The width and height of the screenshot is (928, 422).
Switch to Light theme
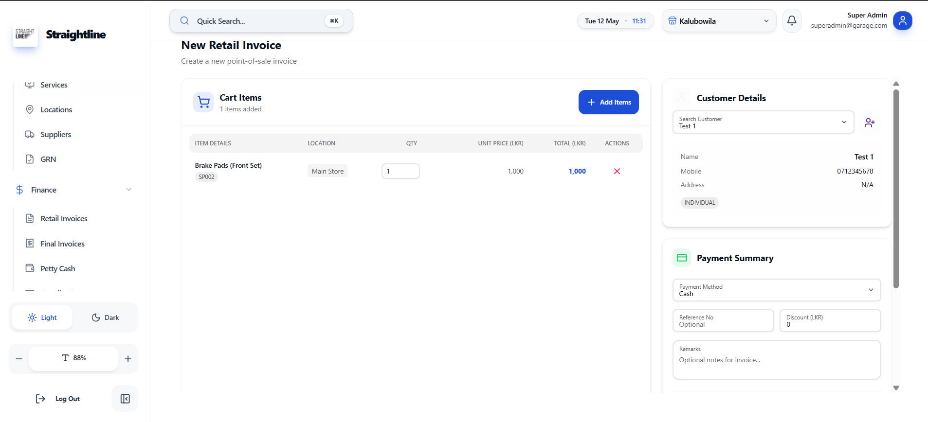42,317
